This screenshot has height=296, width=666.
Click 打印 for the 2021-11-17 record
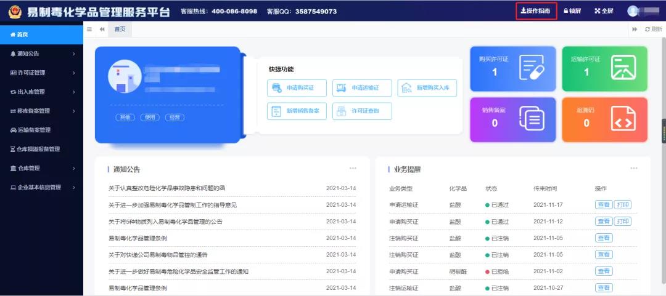tap(623, 205)
